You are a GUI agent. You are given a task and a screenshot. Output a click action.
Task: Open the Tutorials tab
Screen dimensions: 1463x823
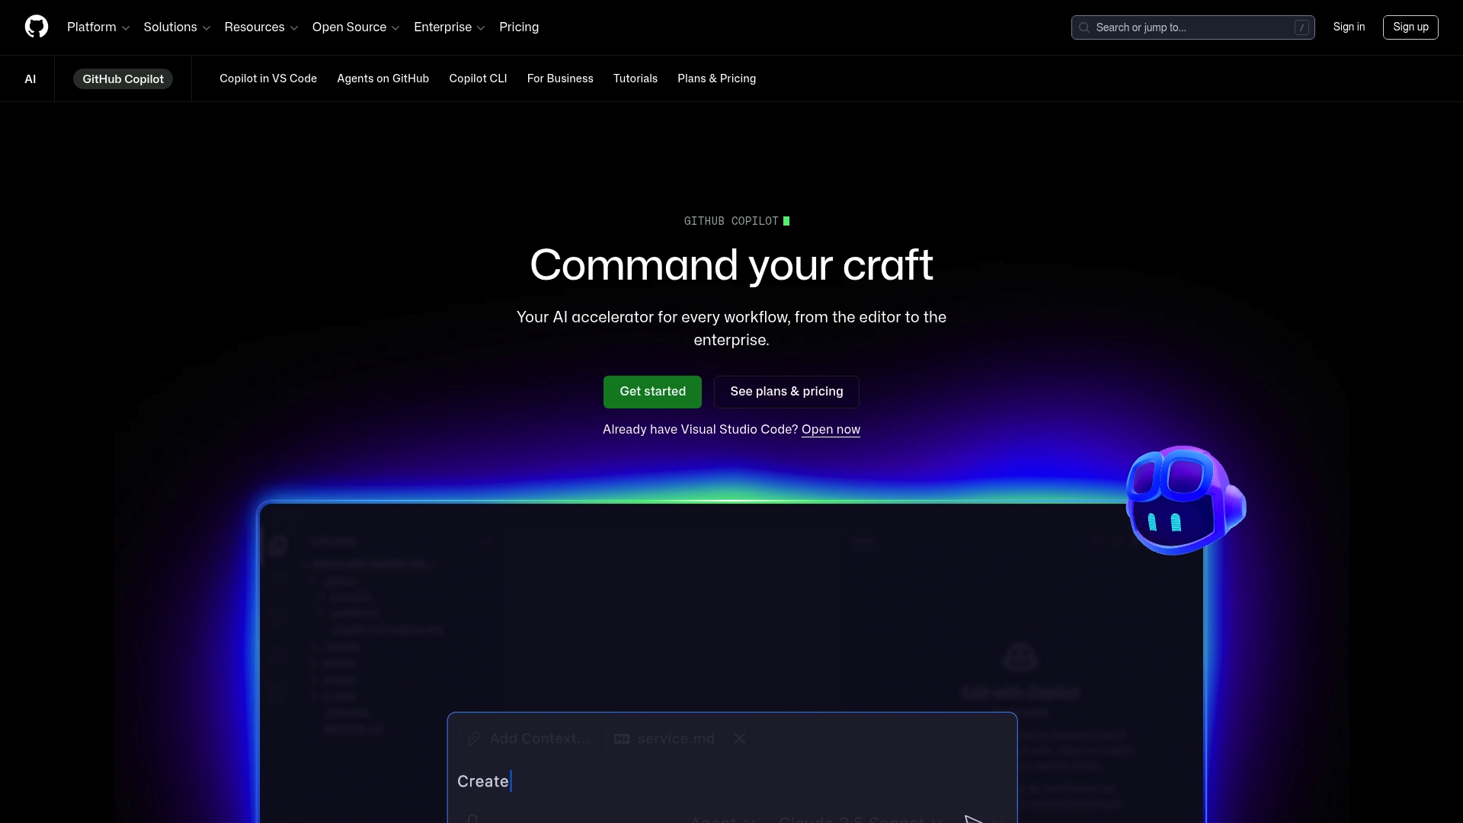(x=635, y=78)
